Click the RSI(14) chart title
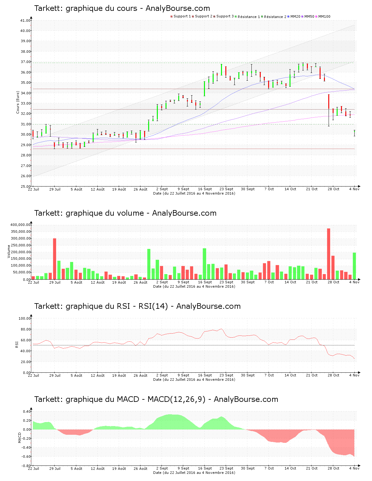 coord(137,306)
